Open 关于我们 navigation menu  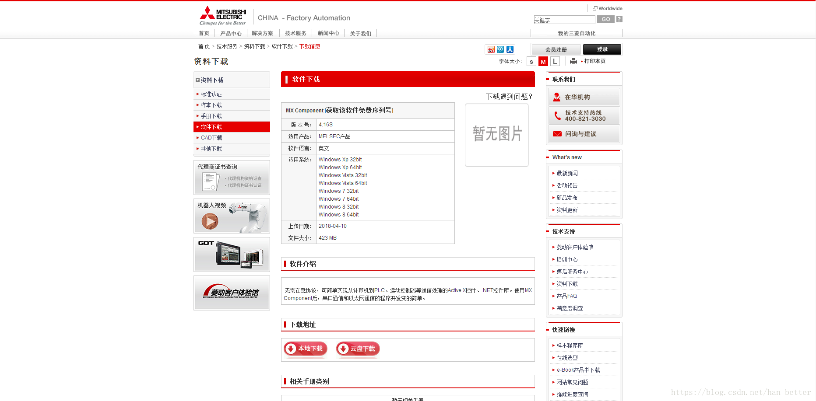click(360, 33)
